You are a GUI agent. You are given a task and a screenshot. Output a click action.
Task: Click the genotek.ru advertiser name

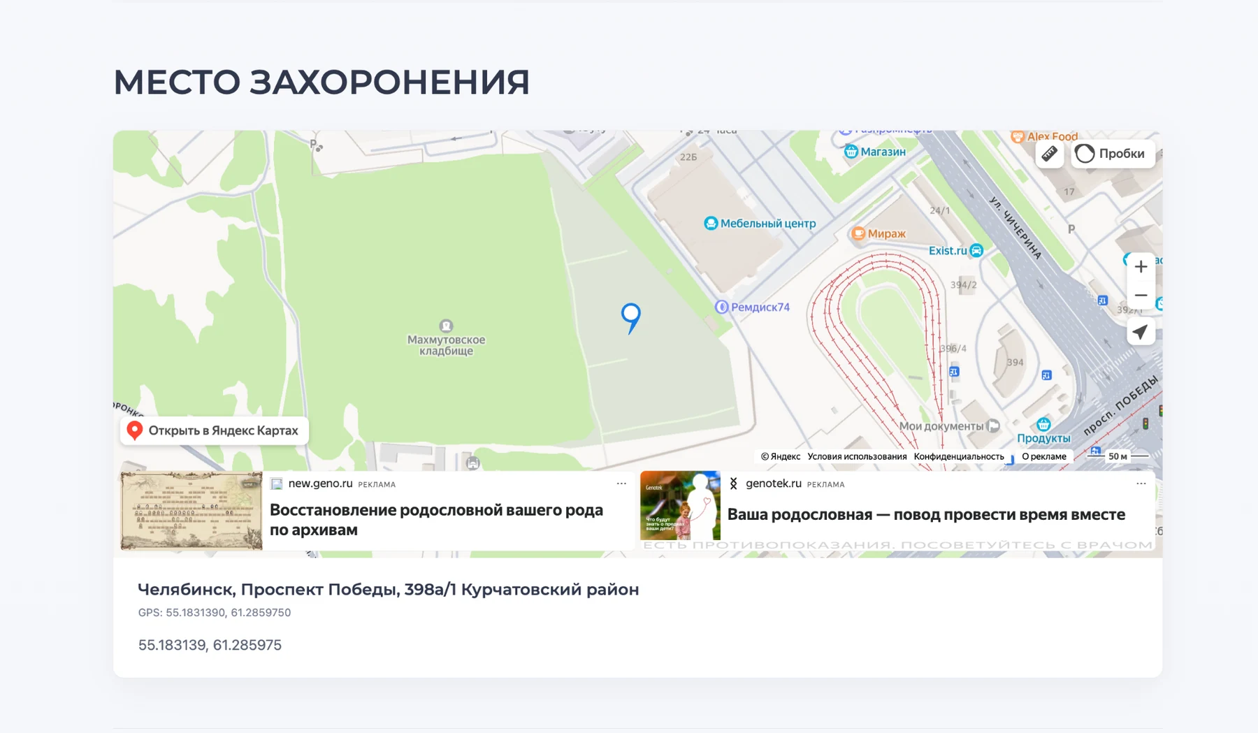click(x=773, y=484)
